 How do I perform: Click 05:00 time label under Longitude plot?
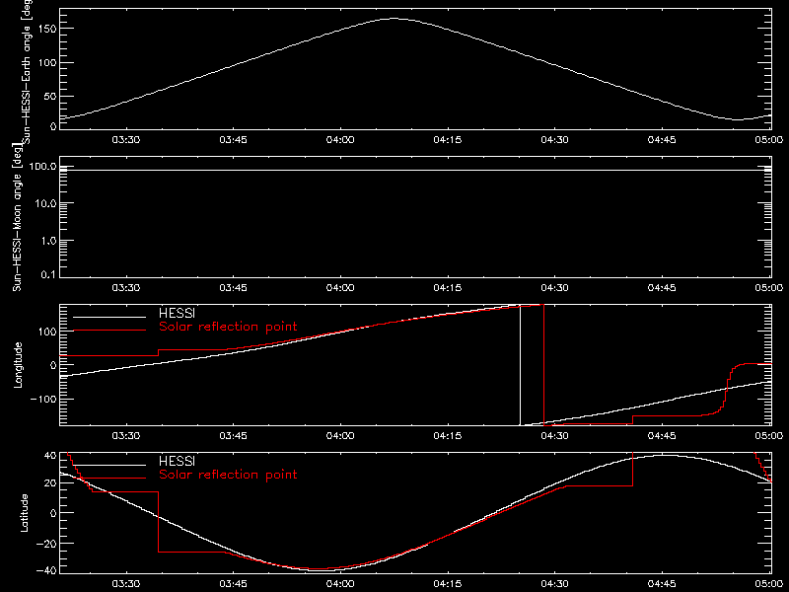(769, 435)
